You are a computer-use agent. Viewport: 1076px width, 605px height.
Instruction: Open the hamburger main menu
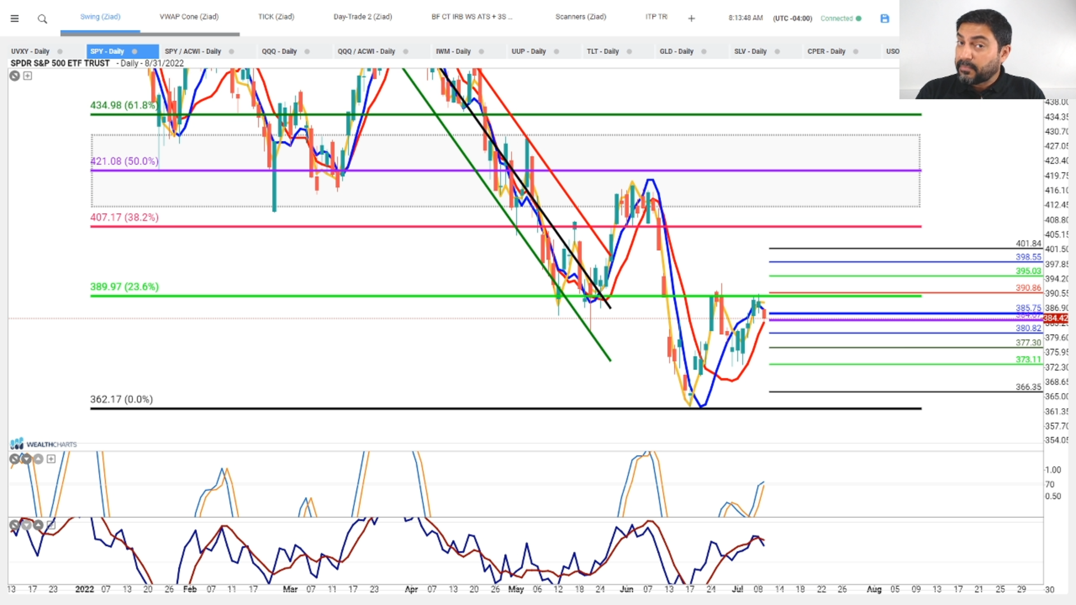pos(15,18)
